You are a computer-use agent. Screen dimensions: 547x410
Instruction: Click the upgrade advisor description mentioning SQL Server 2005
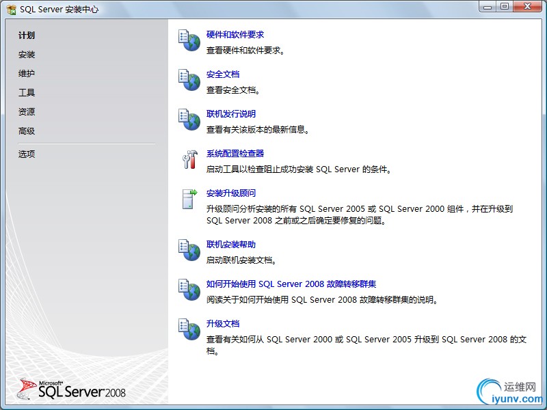pyautogui.click(x=360, y=215)
